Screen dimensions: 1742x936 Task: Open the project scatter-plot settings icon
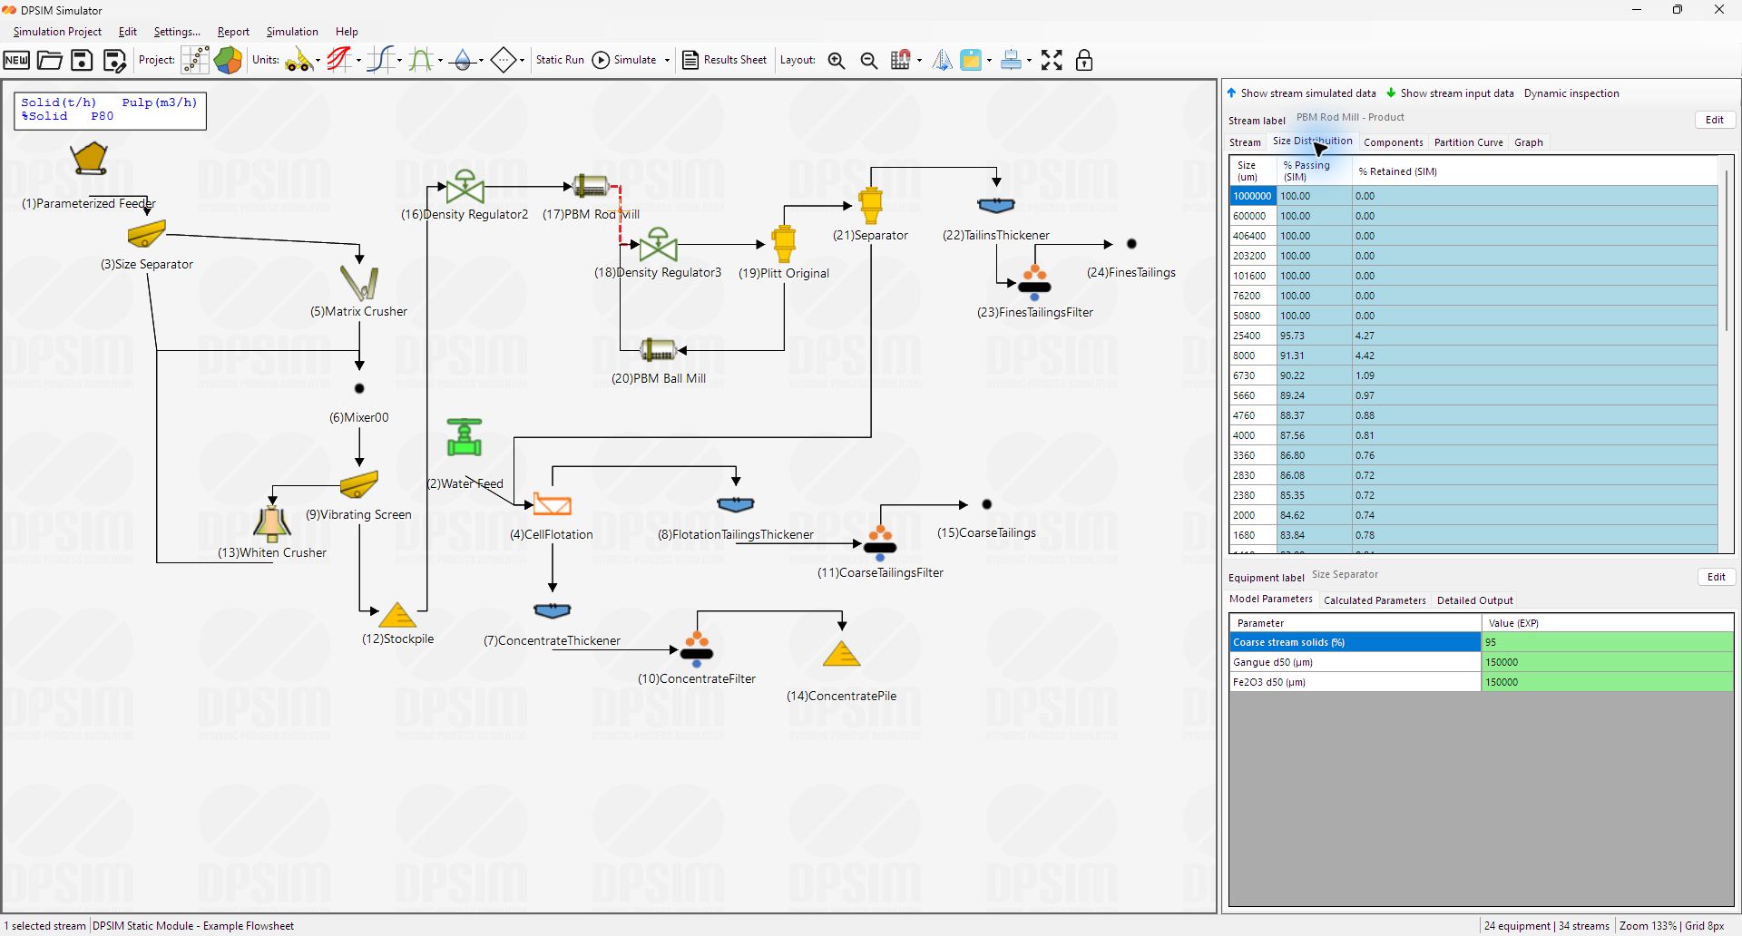(195, 61)
